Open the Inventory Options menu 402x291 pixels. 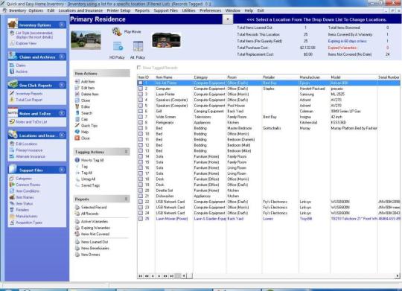[26, 10]
